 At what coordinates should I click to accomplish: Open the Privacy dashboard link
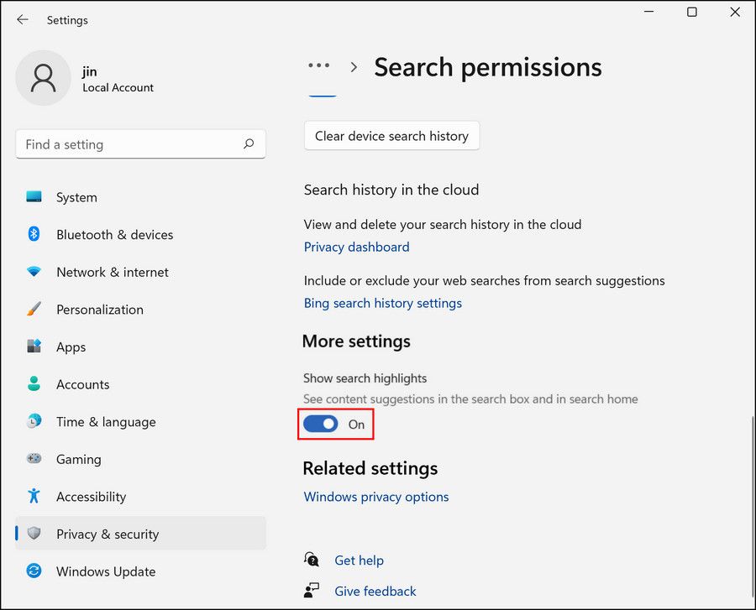point(356,247)
